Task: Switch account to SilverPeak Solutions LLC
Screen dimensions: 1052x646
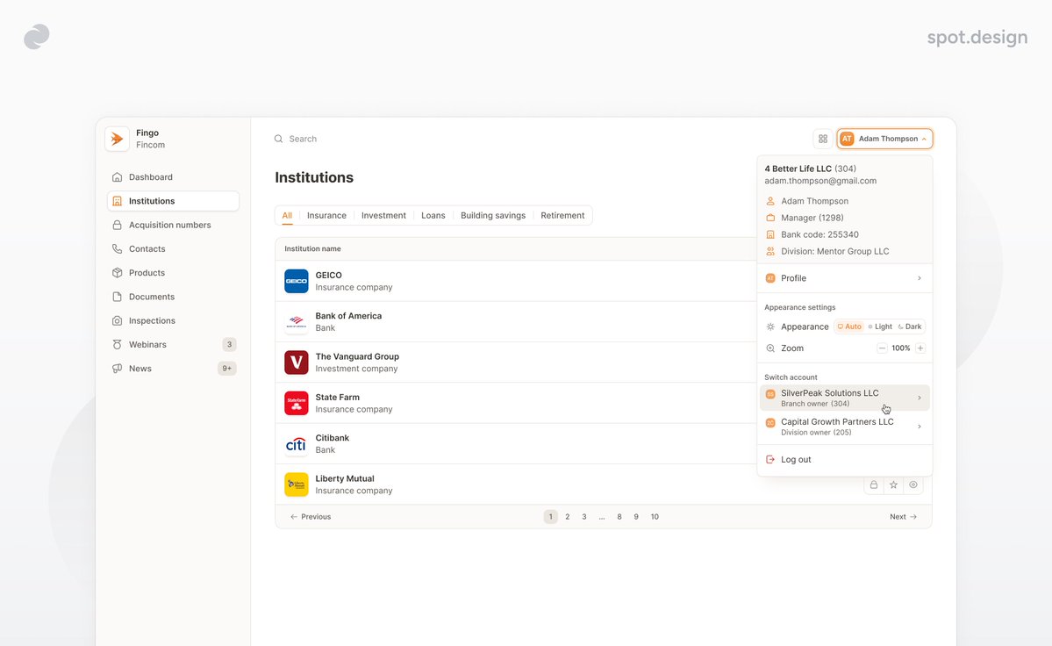Action: (845, 398)
